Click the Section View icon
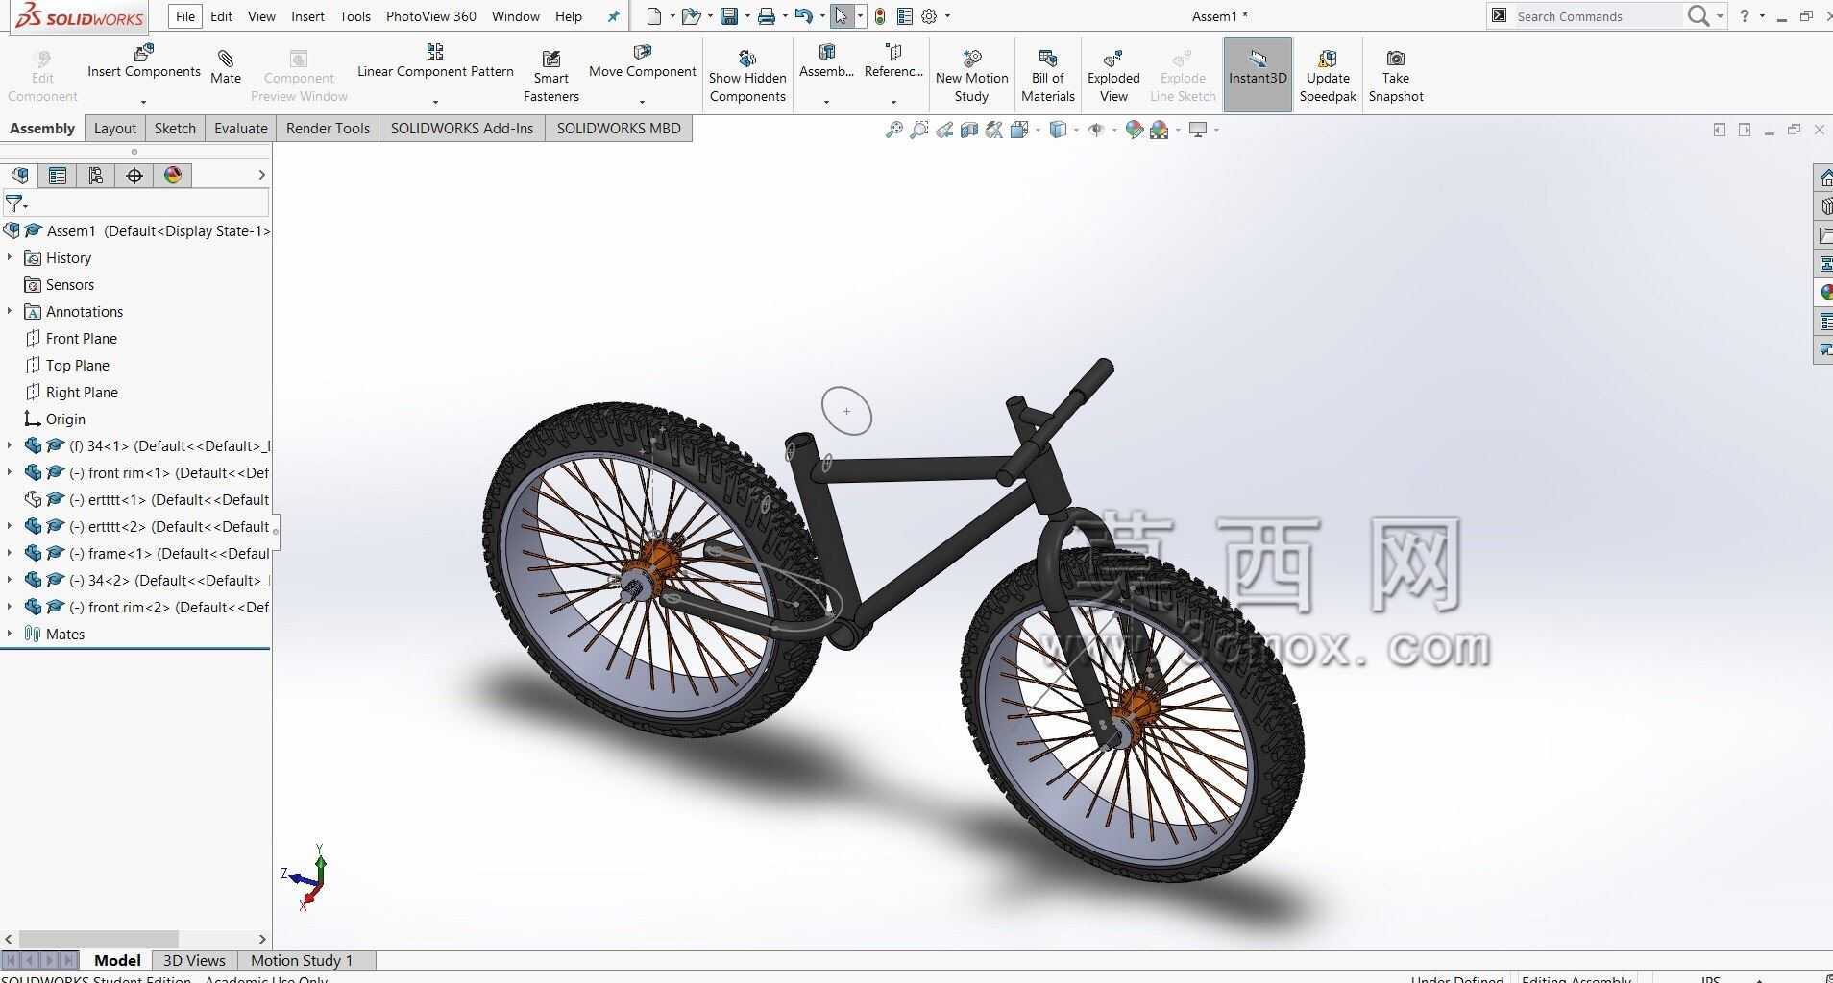Viewport: 1833px width, 983px height. 969,130
